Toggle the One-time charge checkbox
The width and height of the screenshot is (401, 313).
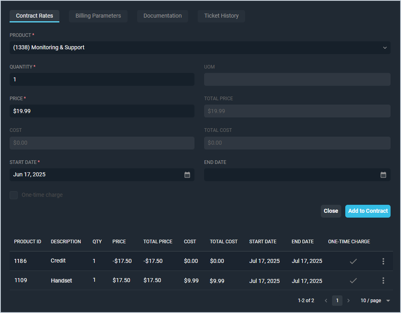pos(14,195)
